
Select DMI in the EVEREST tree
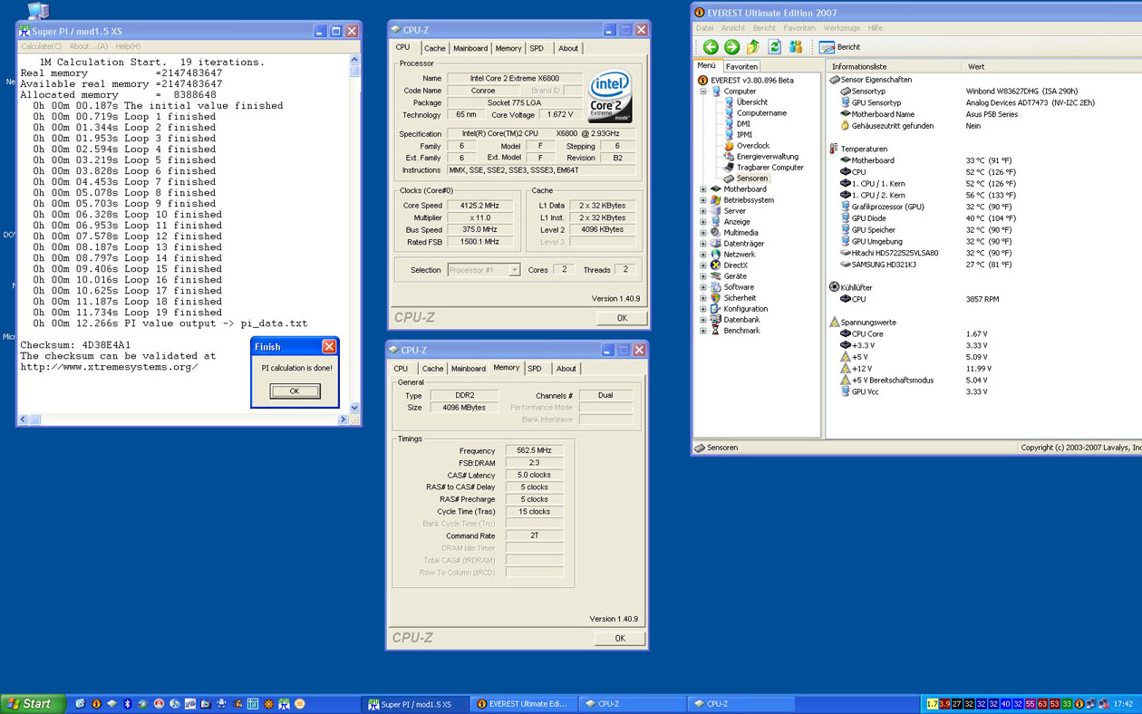(743, 124)
